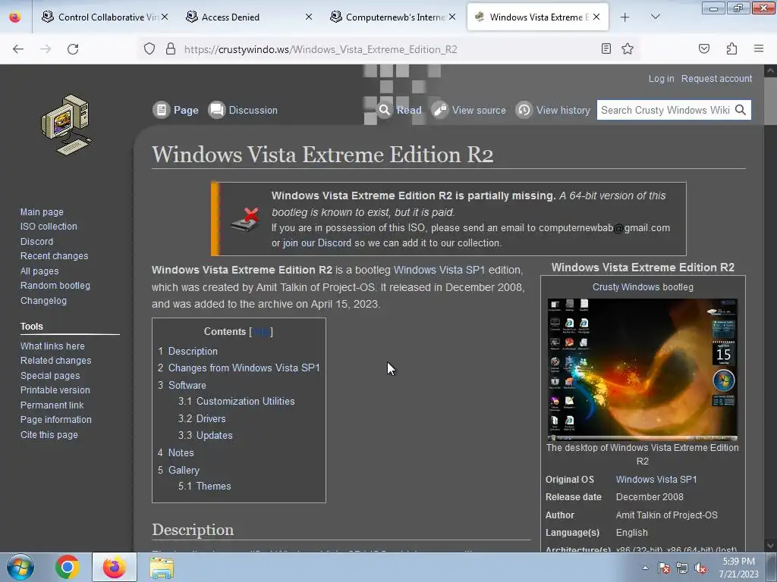The width and height of the screenshot is (777, 582).
Task: Click Windows Vista SP1 link in intro paragraph
Action: [x=439, y=270]
